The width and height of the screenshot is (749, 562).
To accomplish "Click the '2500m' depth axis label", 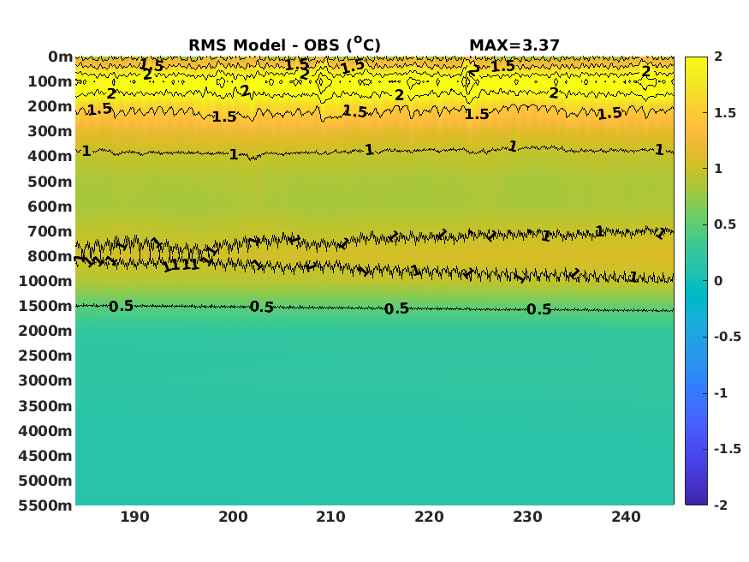I will click(45, 356).
